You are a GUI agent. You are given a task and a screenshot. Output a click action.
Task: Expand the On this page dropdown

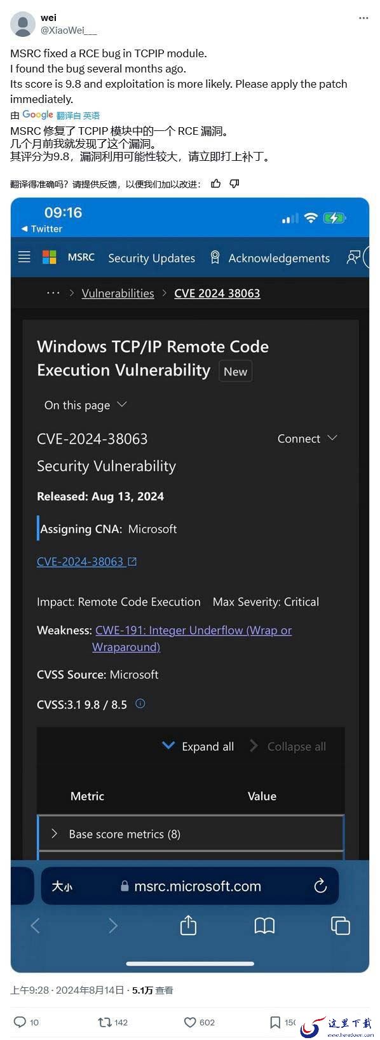[86, 405]
